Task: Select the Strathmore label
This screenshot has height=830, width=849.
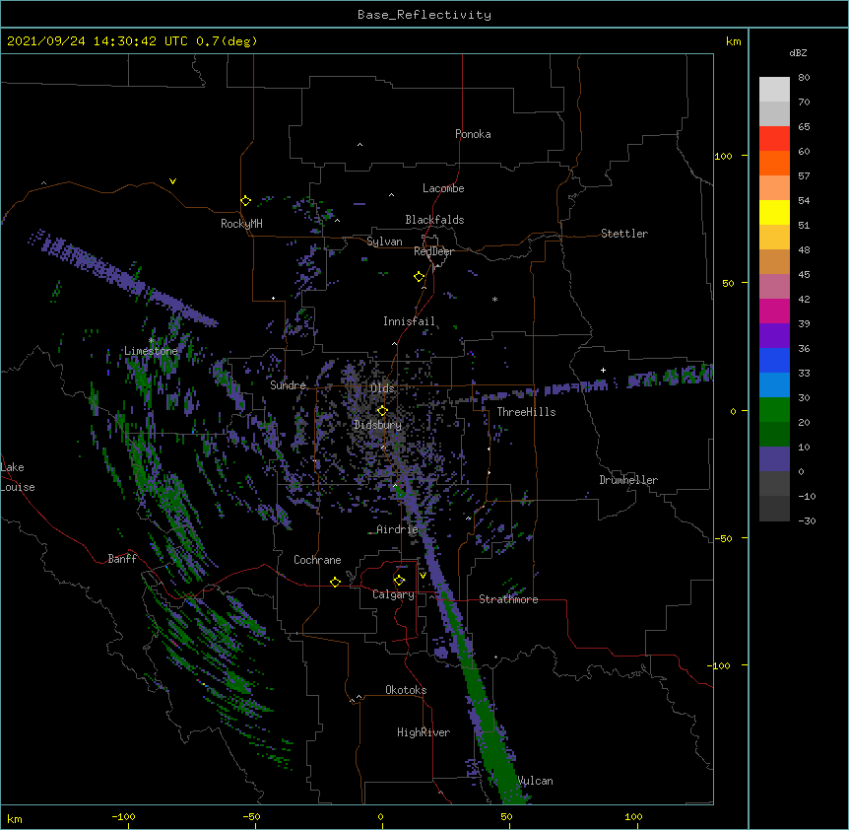Action: [508, 599]
